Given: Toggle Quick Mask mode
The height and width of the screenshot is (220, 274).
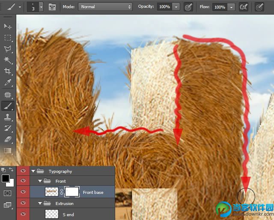Looking at the screenshot, I should click(7, 193).
